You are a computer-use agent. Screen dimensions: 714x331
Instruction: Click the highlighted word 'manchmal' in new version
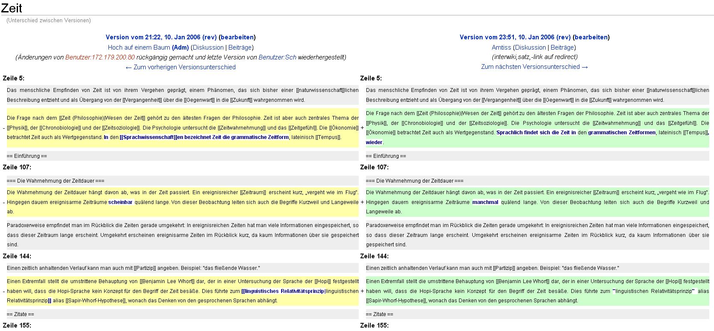485,202
